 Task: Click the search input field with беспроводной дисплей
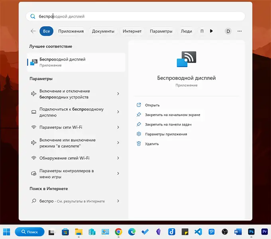coord(135,16)
